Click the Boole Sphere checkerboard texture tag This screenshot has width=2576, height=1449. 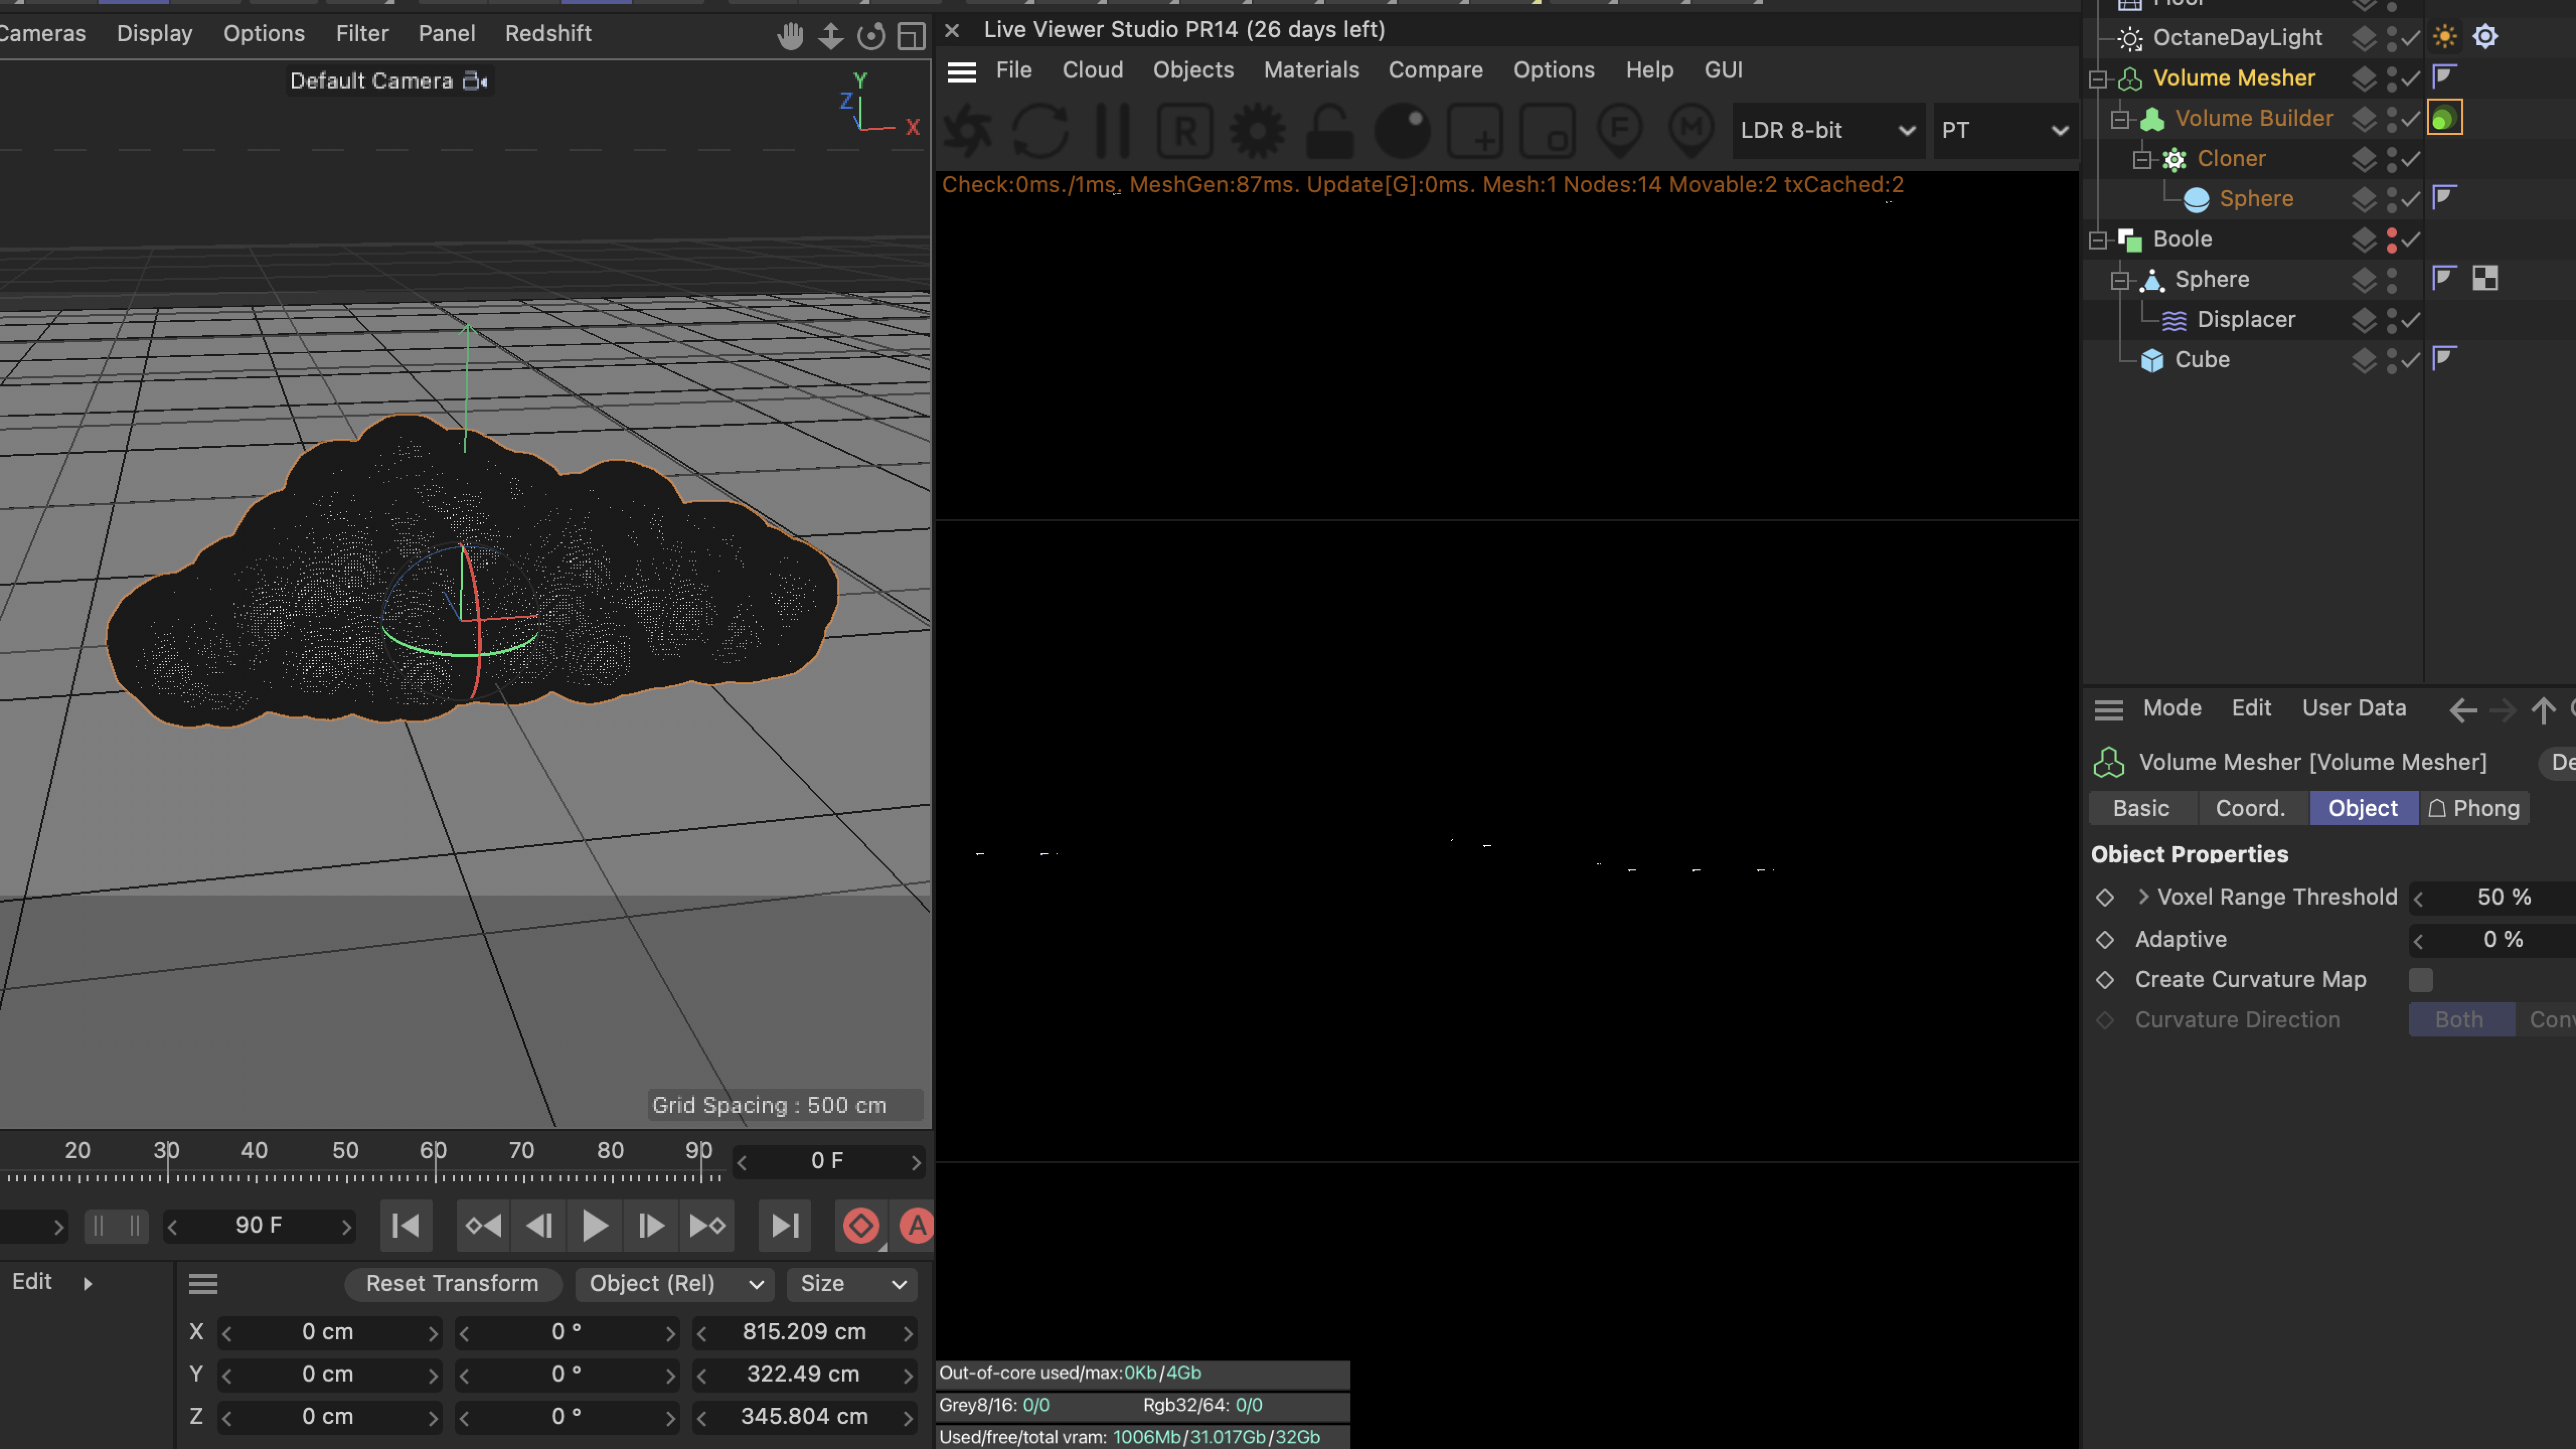click(x=2485, y=278)
